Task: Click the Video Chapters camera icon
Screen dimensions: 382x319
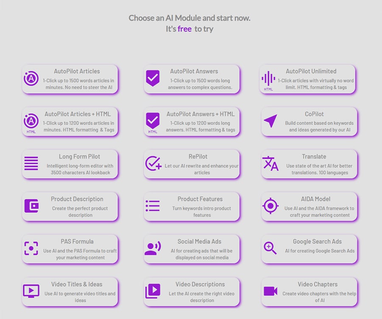Action: (x=270, y=291)
